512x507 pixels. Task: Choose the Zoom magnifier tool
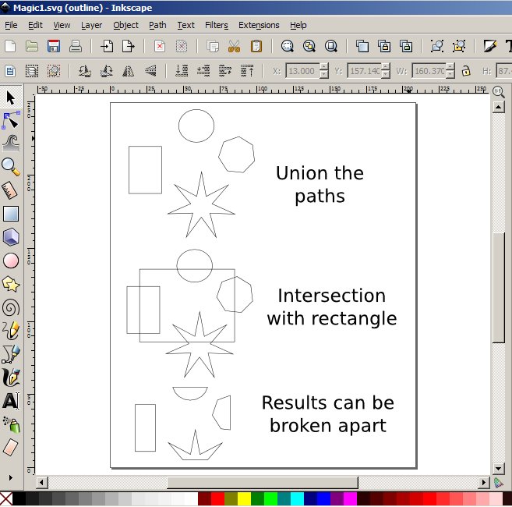[11, 166]
